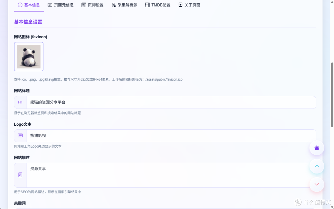
Task: Open the 页面元信息 tab
Action: pos(61,5)
